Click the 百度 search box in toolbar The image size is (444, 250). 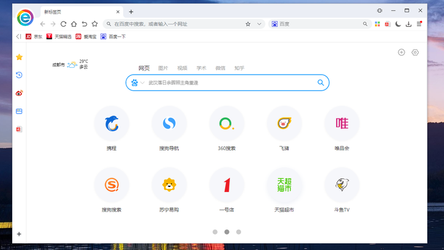coord(319,24)
